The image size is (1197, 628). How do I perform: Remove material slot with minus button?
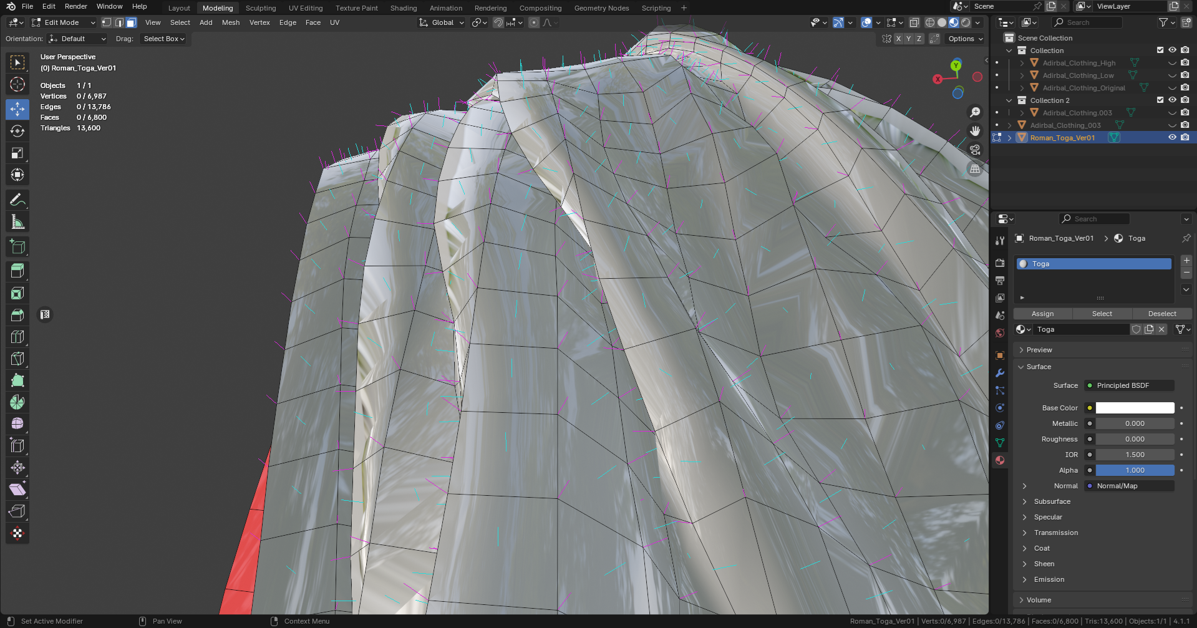(1186, 273)
